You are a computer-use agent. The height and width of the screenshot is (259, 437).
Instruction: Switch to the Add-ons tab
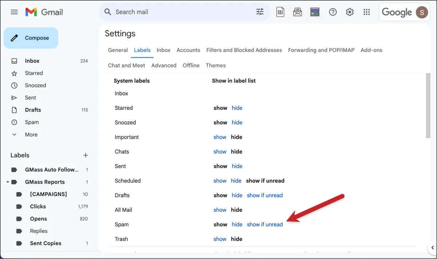[x=371, y=50]
